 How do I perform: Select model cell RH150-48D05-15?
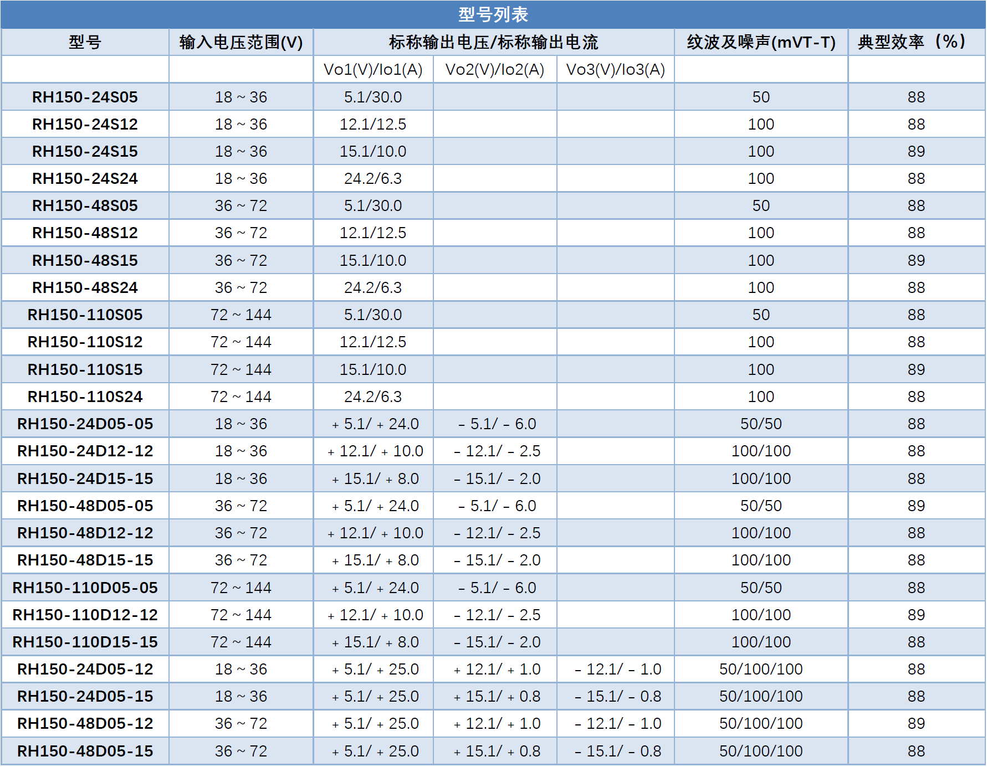pos(85,751)
